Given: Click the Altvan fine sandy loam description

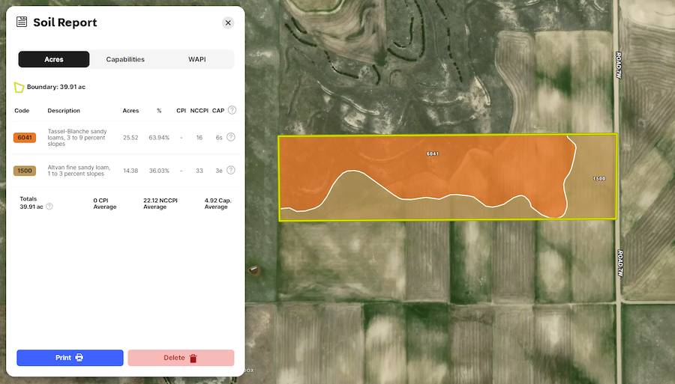Looking at the screenshot, I should click(x=79, y=171).
